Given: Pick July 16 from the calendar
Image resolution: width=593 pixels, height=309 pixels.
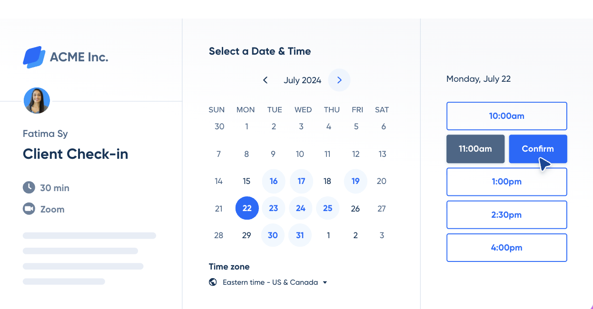Looking at the screenshot, I should point(273,181).
